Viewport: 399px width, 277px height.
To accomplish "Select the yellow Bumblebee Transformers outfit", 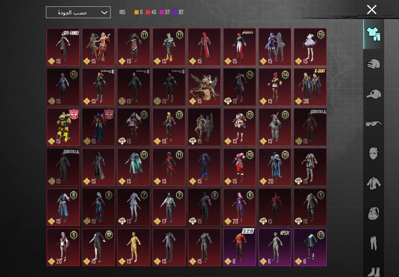I will [x=63, y=127].
